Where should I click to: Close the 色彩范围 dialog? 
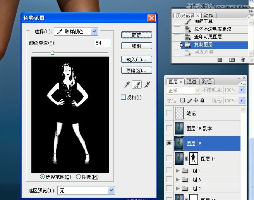point(151,18)
